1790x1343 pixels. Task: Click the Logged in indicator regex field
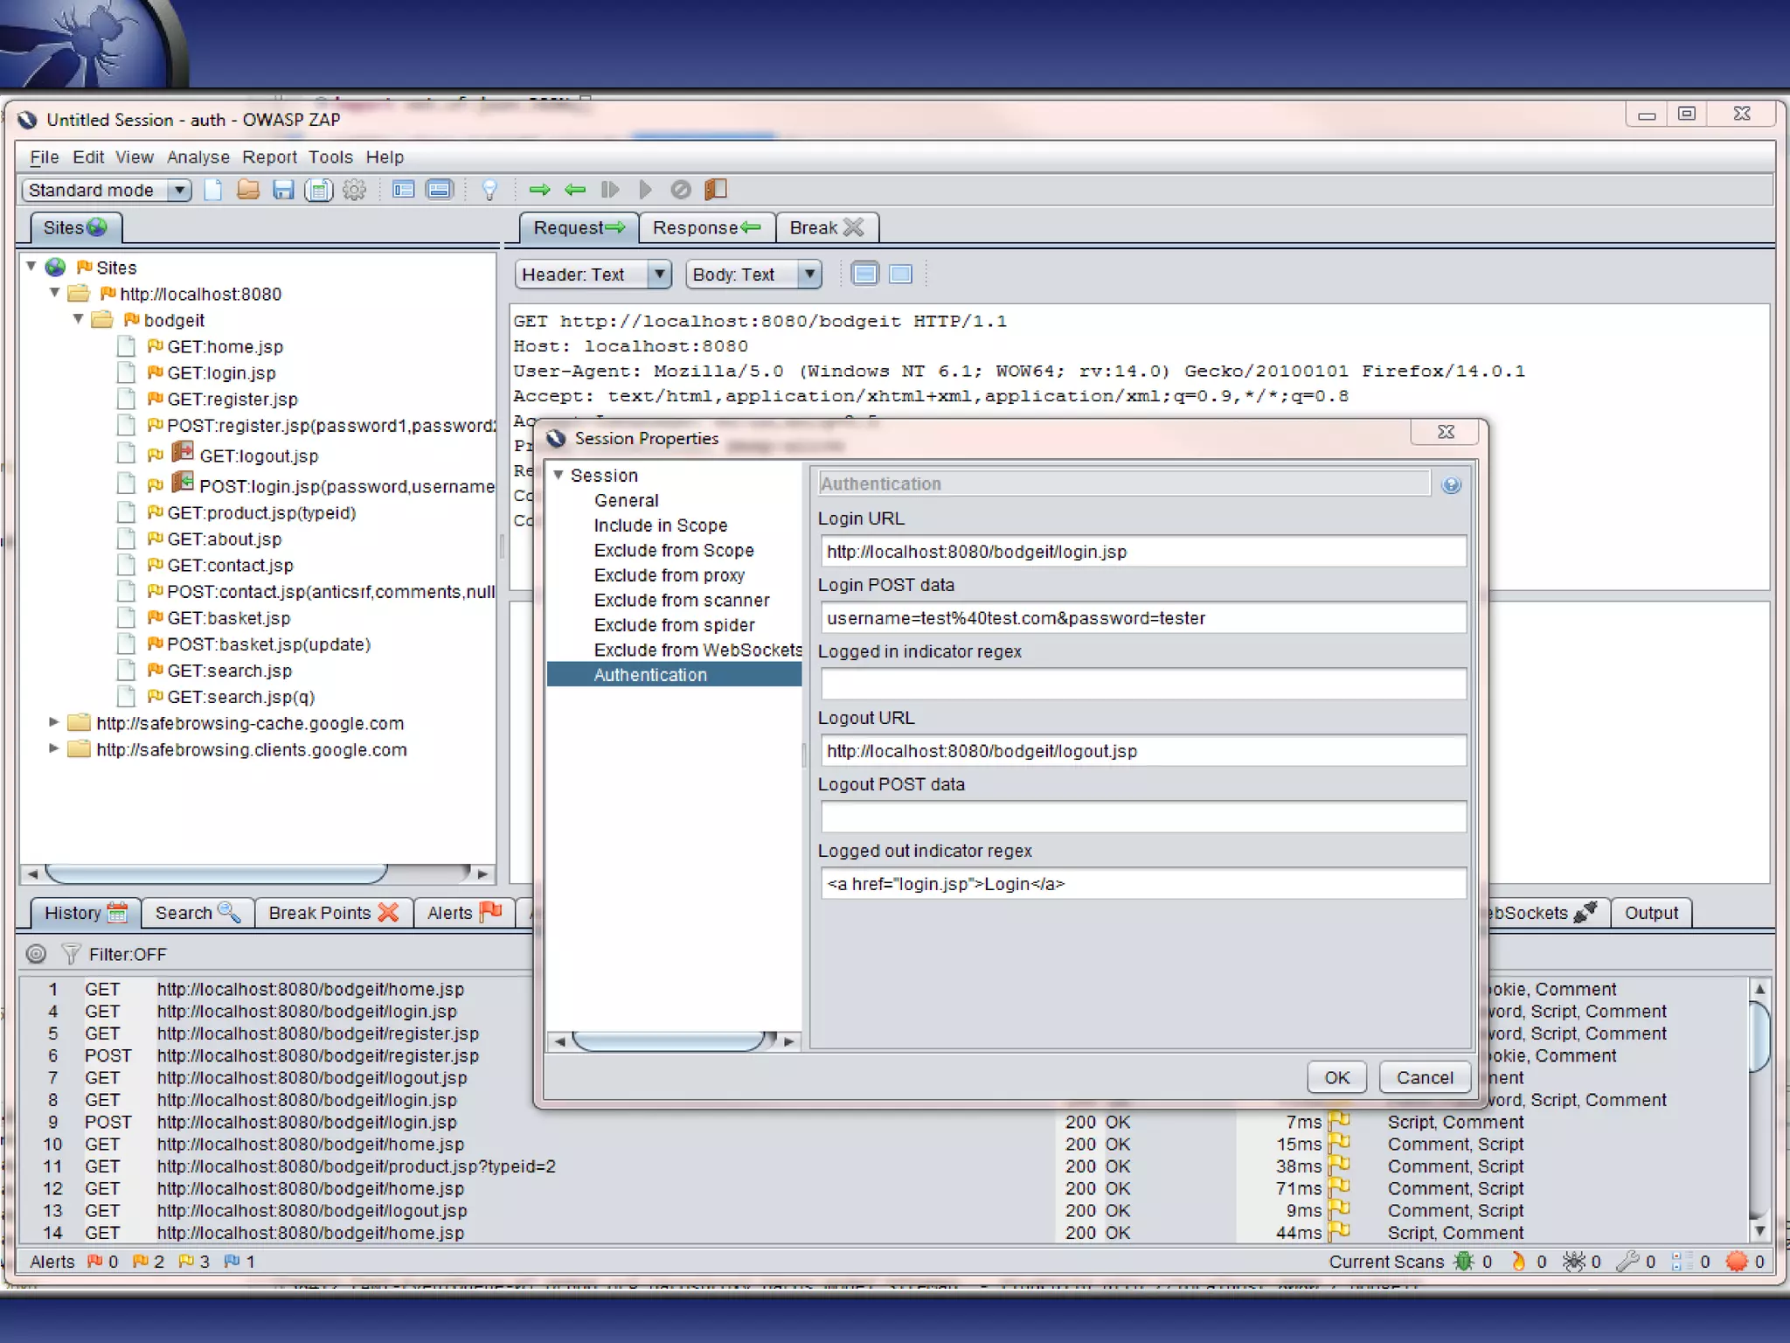1142,685
